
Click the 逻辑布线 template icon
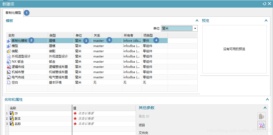tap(9, 67)
